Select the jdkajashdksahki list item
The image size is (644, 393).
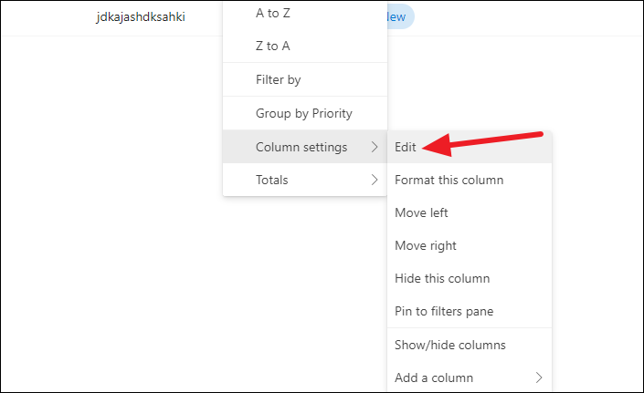[x=141, y=16]
